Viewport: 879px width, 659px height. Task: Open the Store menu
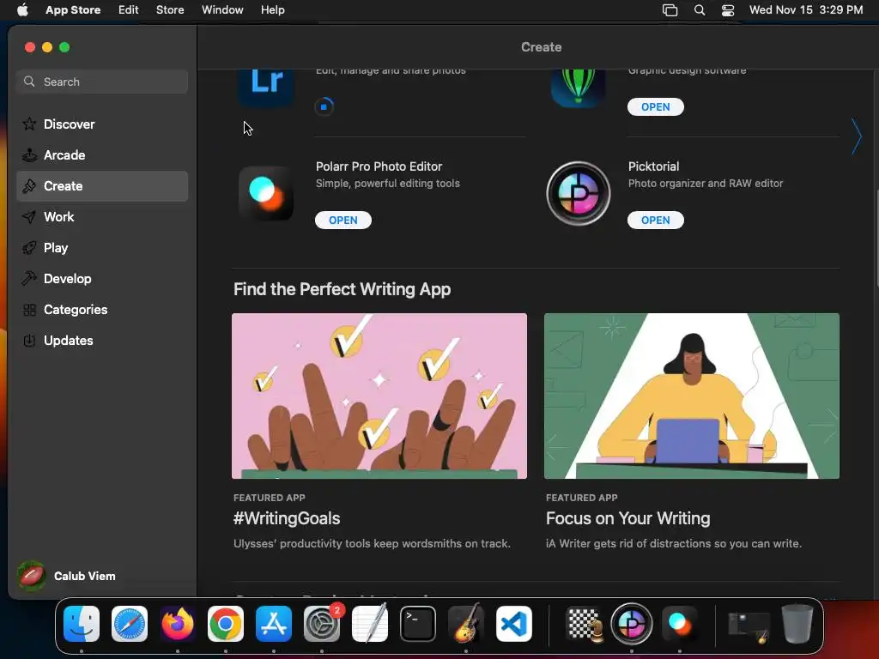(x=170, y=10)
